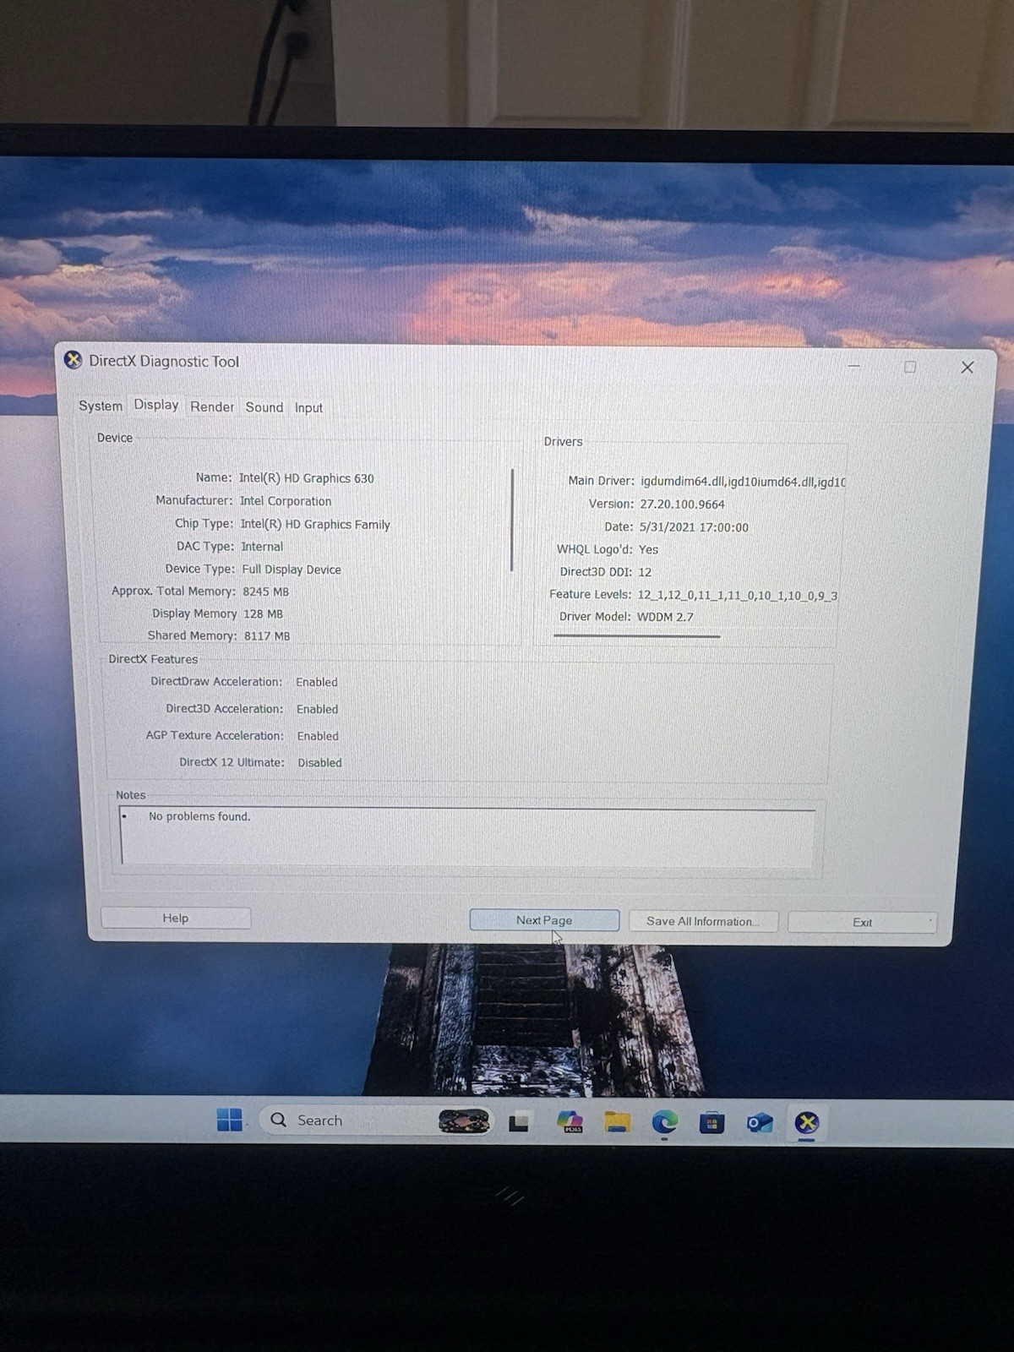Open the Windows Start menu
Image resolution: width=1014 pixels, height=1352 pixels.
point(229,1120)
